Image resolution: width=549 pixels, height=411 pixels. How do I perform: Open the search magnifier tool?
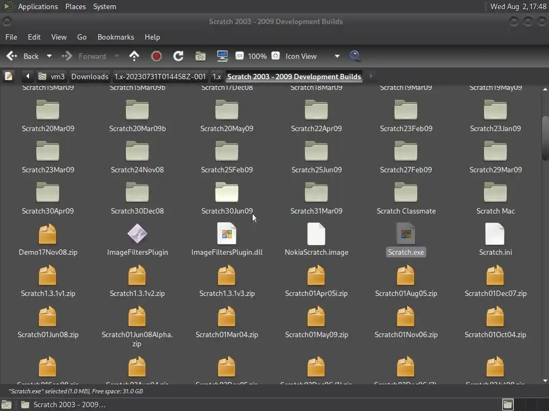coord(355,56)
